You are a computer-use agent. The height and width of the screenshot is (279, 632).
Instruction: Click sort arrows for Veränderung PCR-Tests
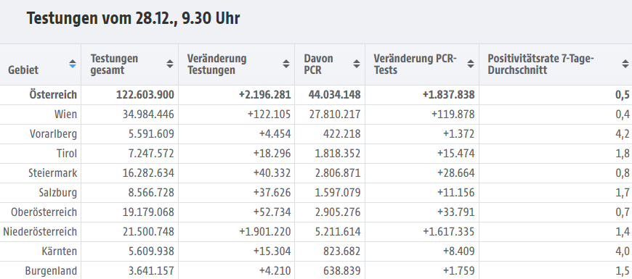tap(471, 64)
